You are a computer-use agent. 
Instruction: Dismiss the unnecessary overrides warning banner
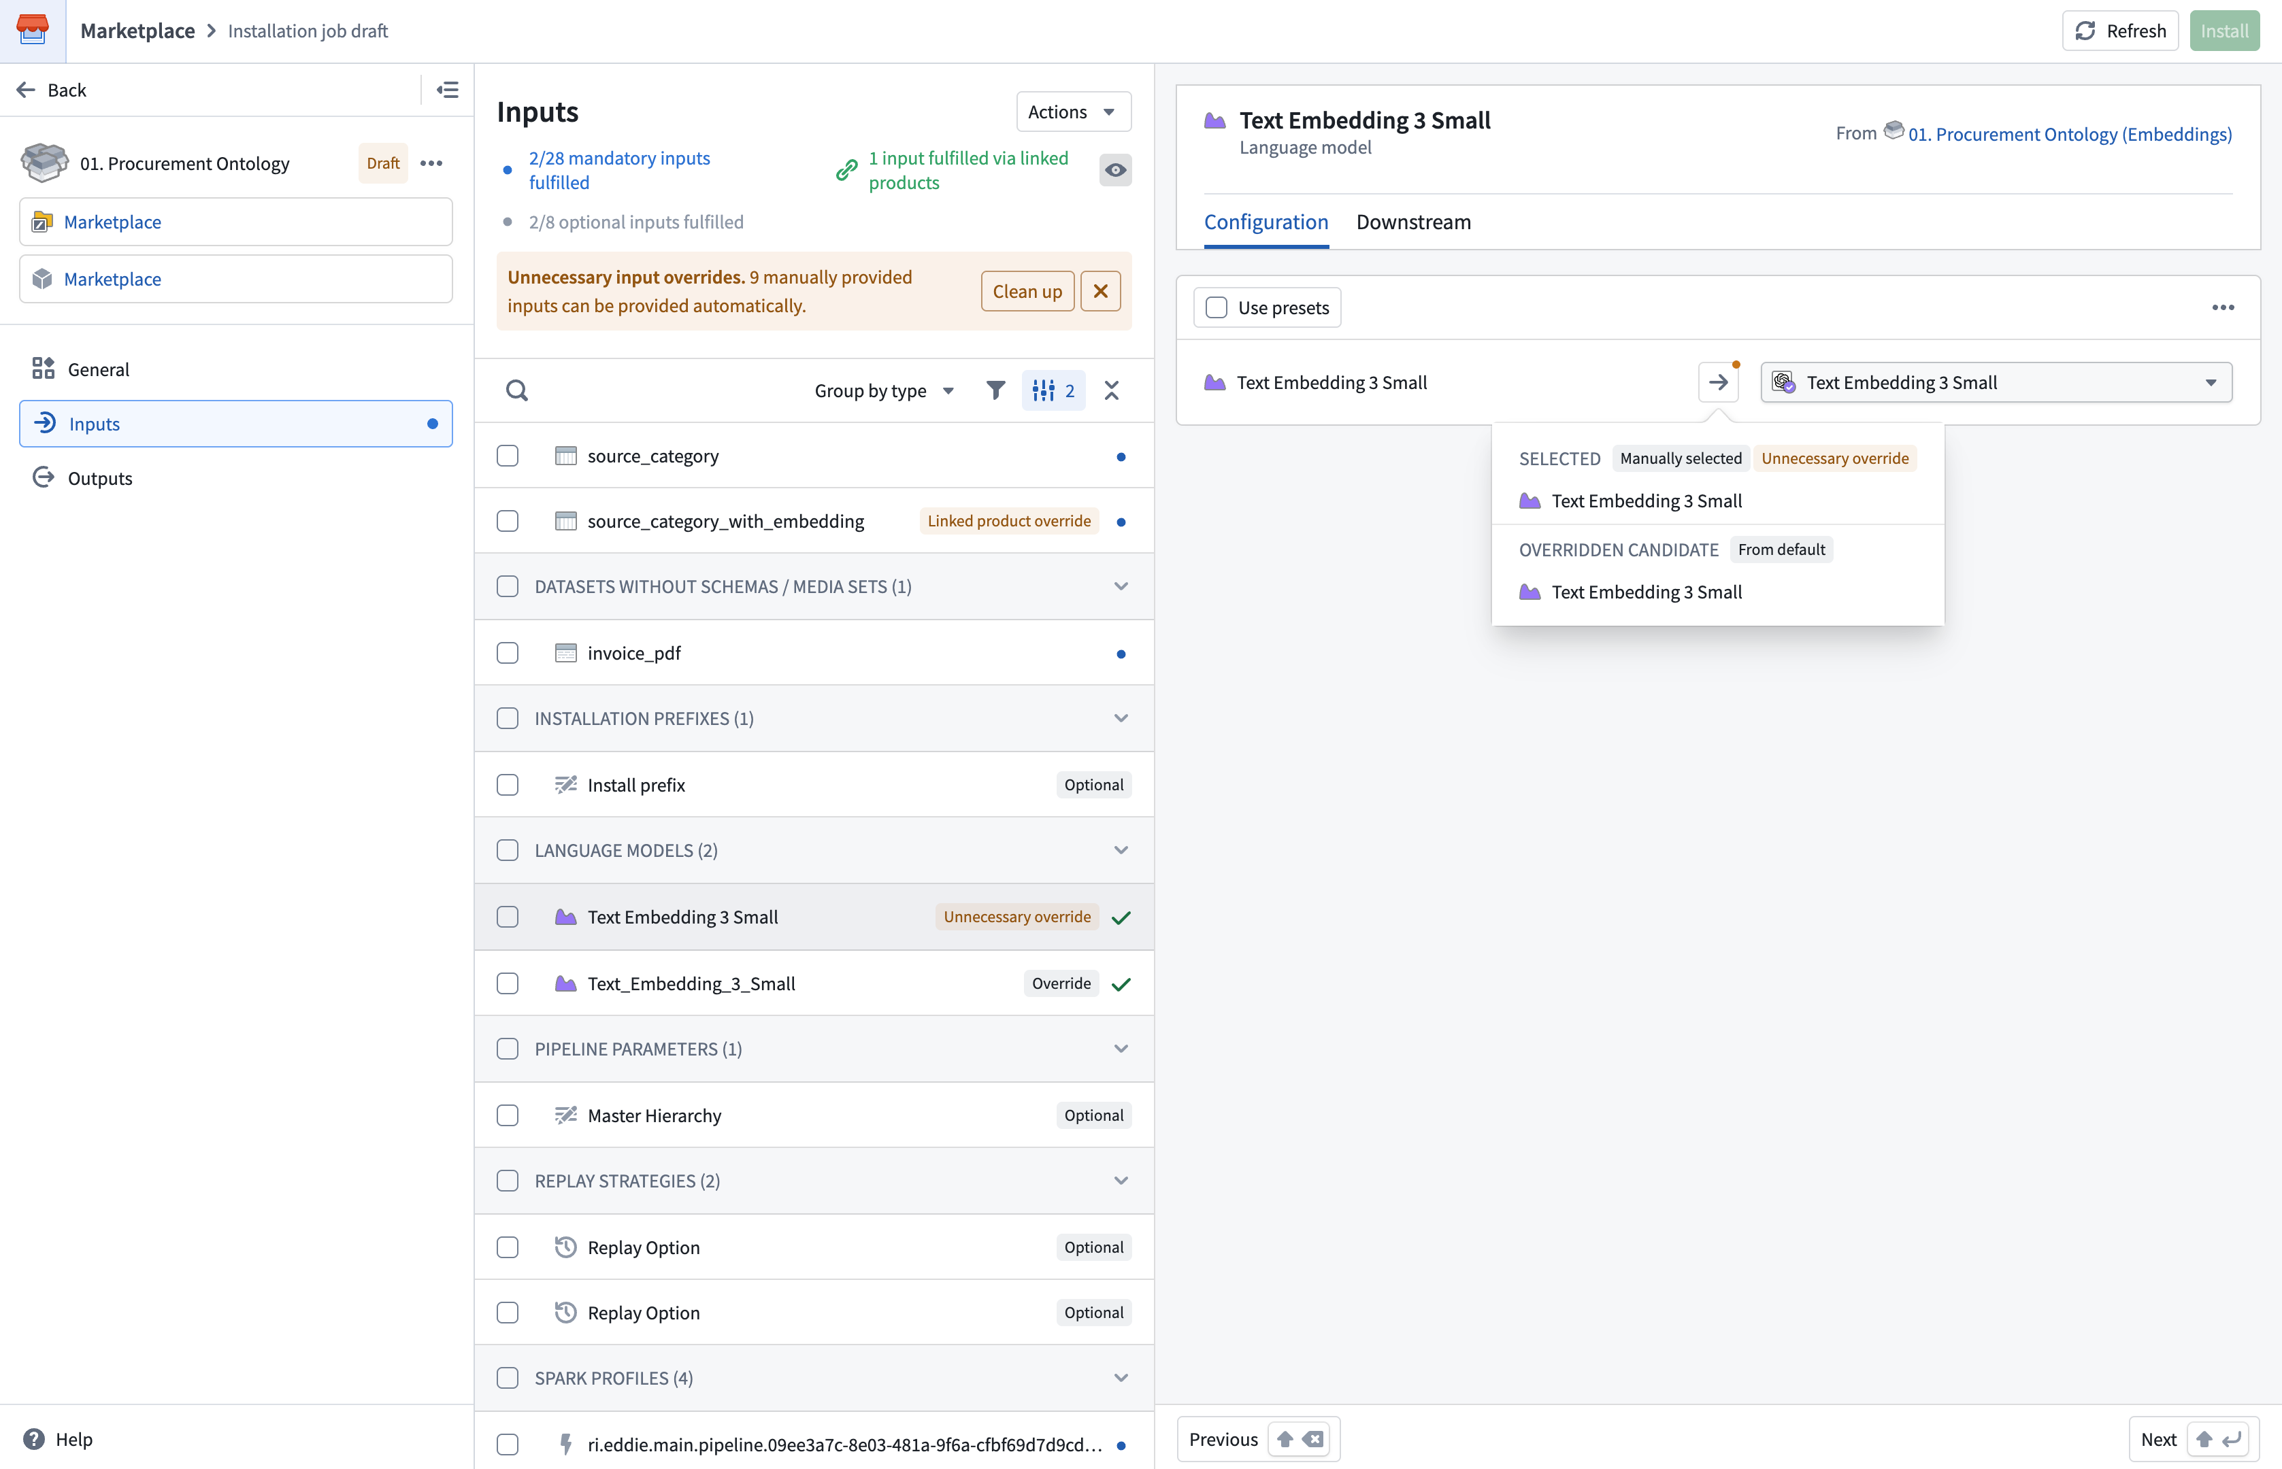coord(1100,291)
